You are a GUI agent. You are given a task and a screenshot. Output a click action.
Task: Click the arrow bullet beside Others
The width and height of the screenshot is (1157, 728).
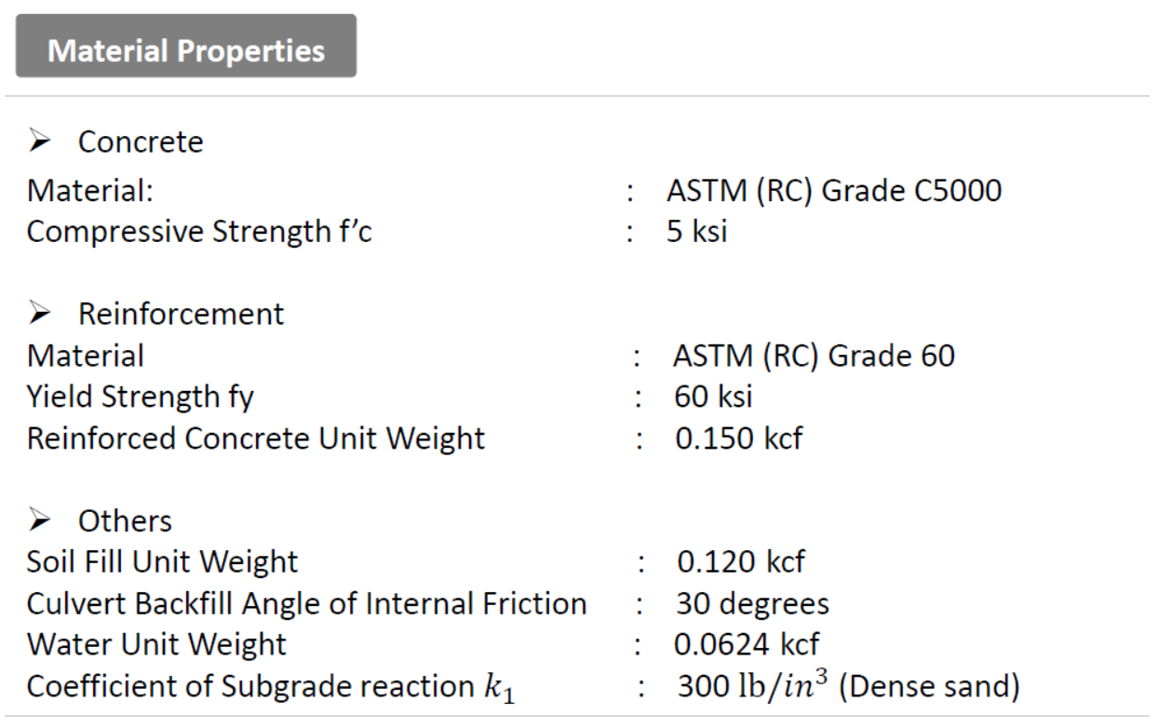pos(42,520)
